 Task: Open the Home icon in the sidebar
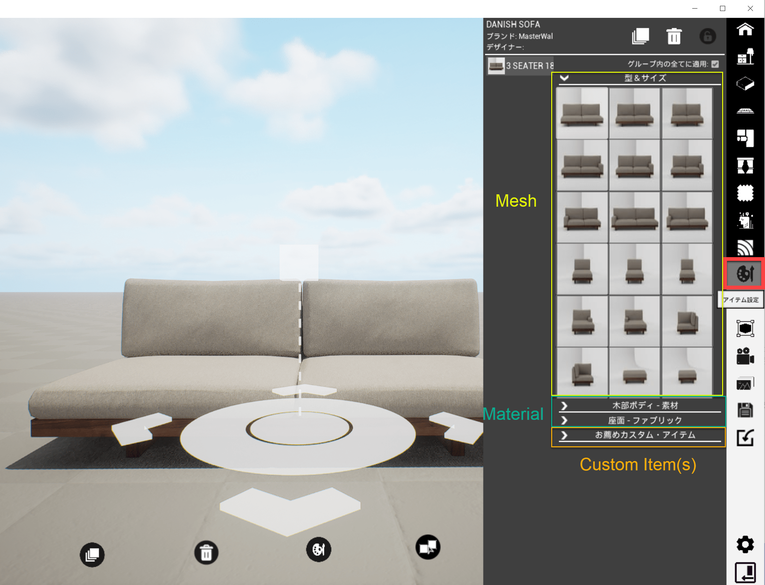[x=745, y=29]
